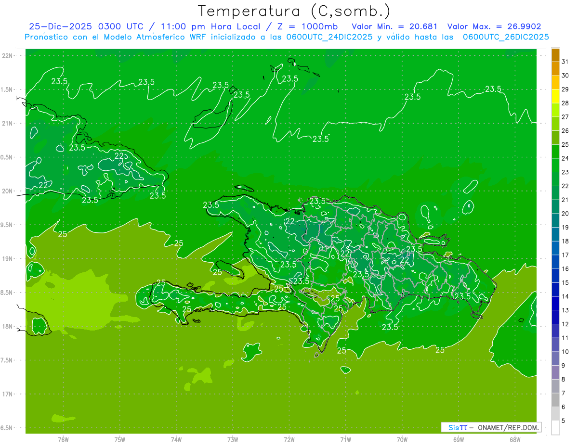This screenshot has width=578, height=446.
Task: Click the "75W" longitude axis label
Action: click(120, 440)
